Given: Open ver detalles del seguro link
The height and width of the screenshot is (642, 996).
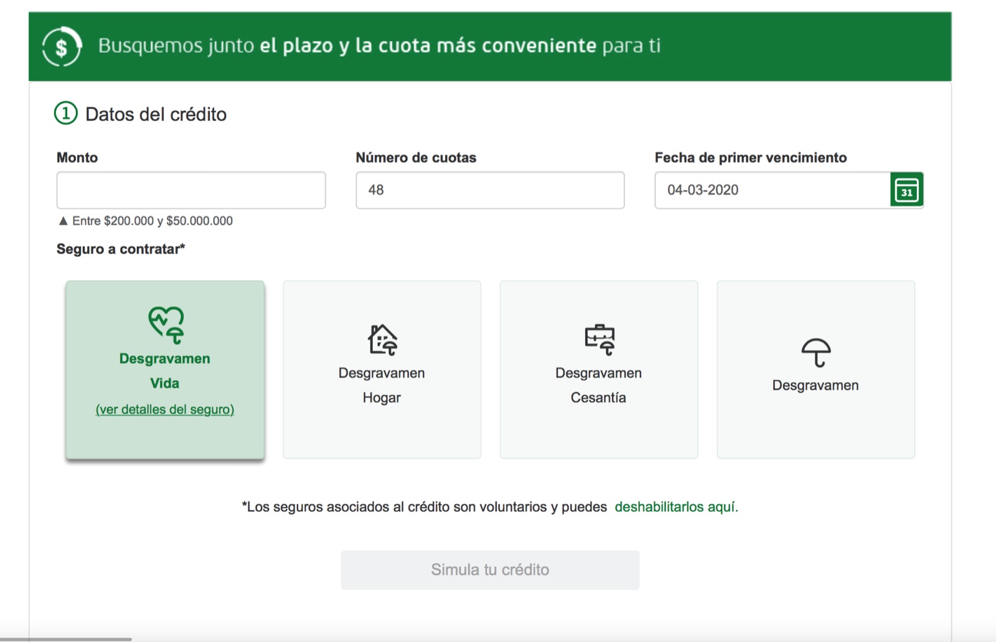Looking at the screenshot, I should (x=165, y=409).
